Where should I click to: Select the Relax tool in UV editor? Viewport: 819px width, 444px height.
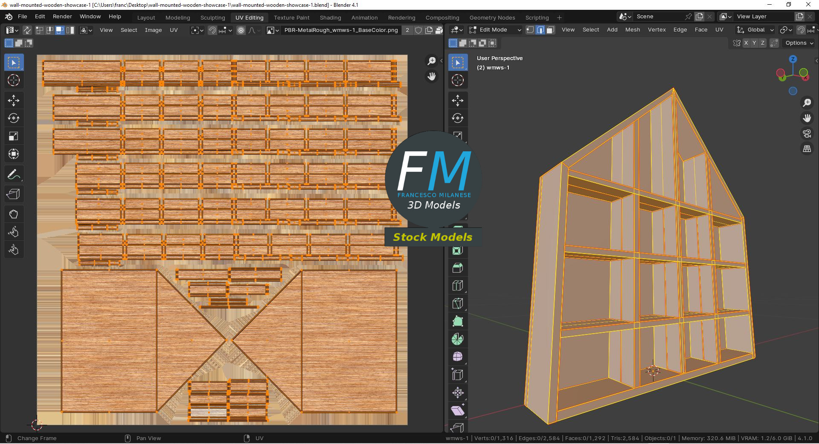coord(14,232)
